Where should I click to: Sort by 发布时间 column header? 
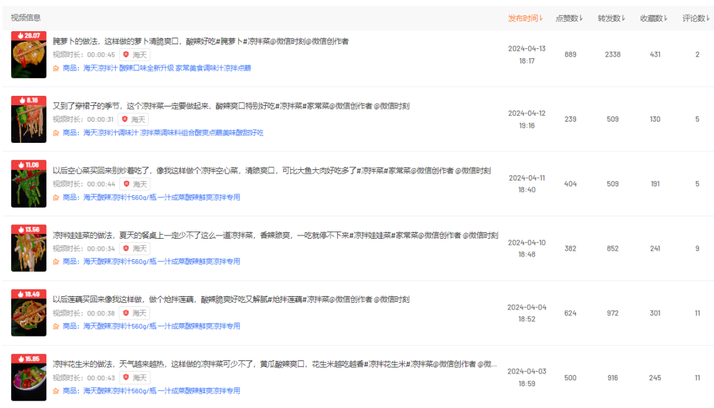pos(525,18)
